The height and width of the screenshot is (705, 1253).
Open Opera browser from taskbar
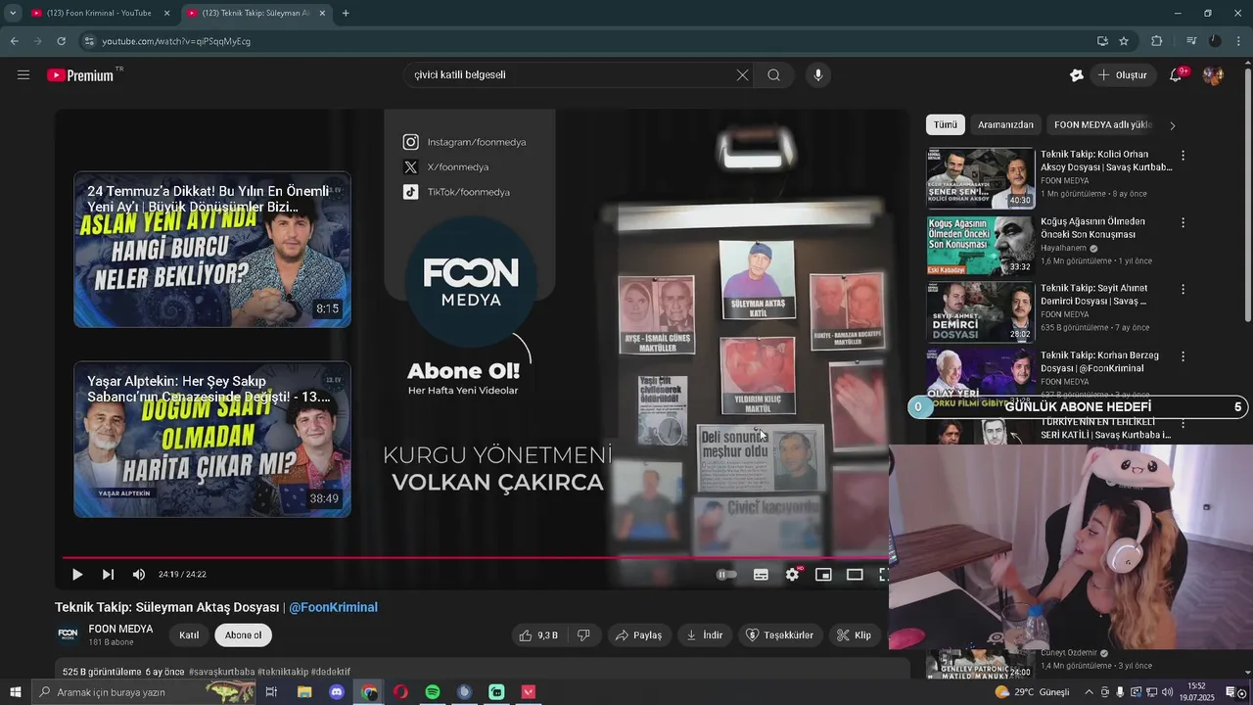400,692
